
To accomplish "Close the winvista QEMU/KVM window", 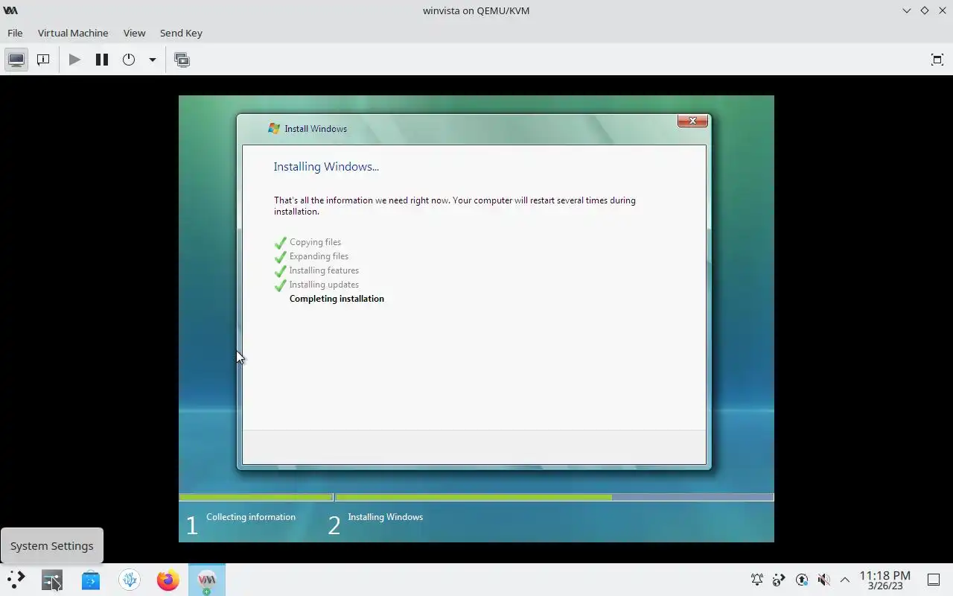I will (942, 10).
